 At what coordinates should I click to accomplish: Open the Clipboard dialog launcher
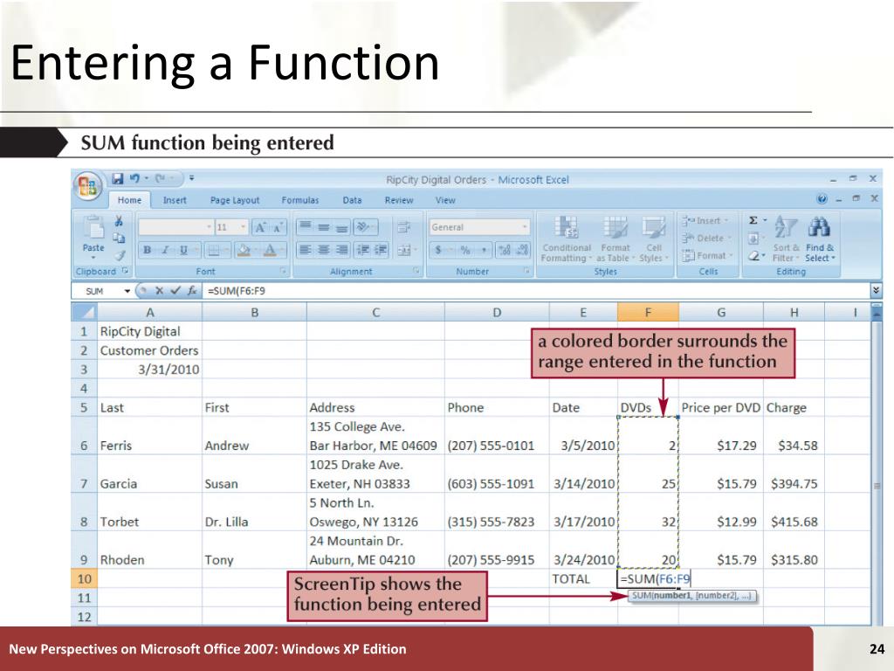(x=125, y=271)
